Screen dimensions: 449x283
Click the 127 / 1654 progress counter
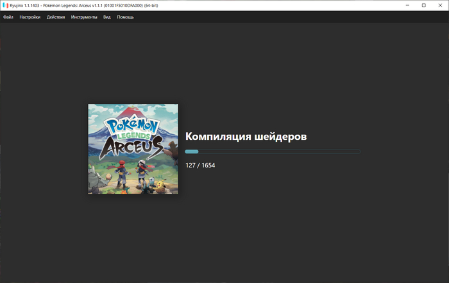(x=200, y=166)
